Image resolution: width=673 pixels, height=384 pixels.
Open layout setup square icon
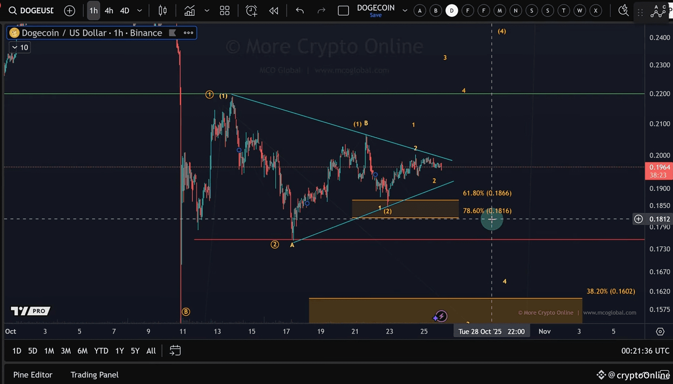pos(343,11)
